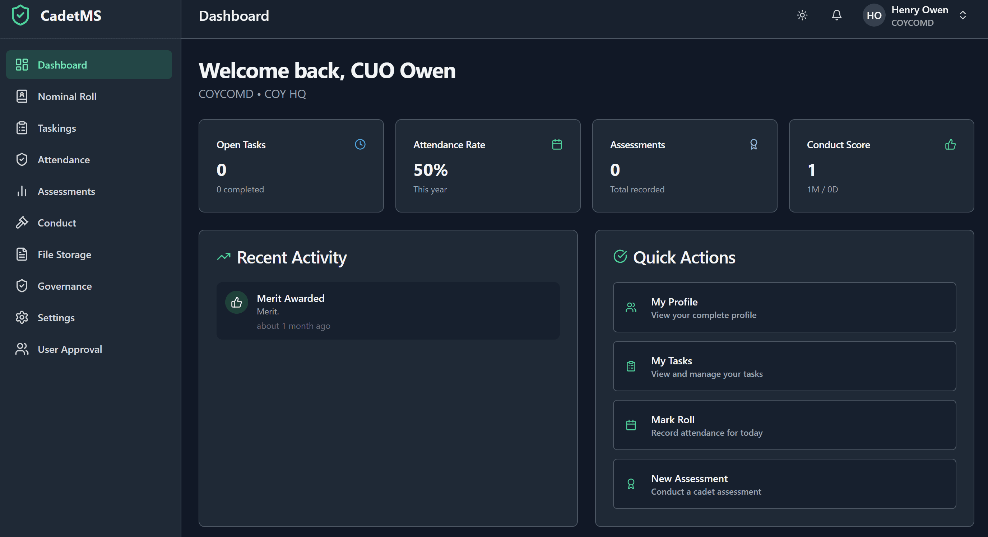988x537 pixels.
Task: Click the Attendance shield icon in sidebar
Action: pos(22,160)
